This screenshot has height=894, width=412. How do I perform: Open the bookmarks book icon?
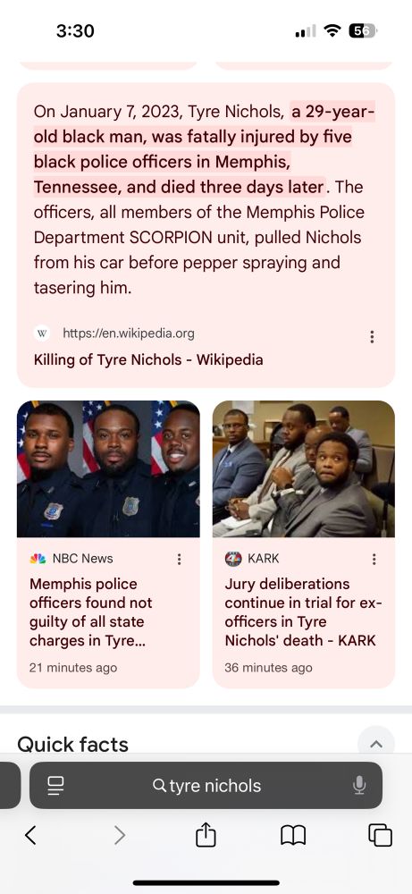[293, 836]
